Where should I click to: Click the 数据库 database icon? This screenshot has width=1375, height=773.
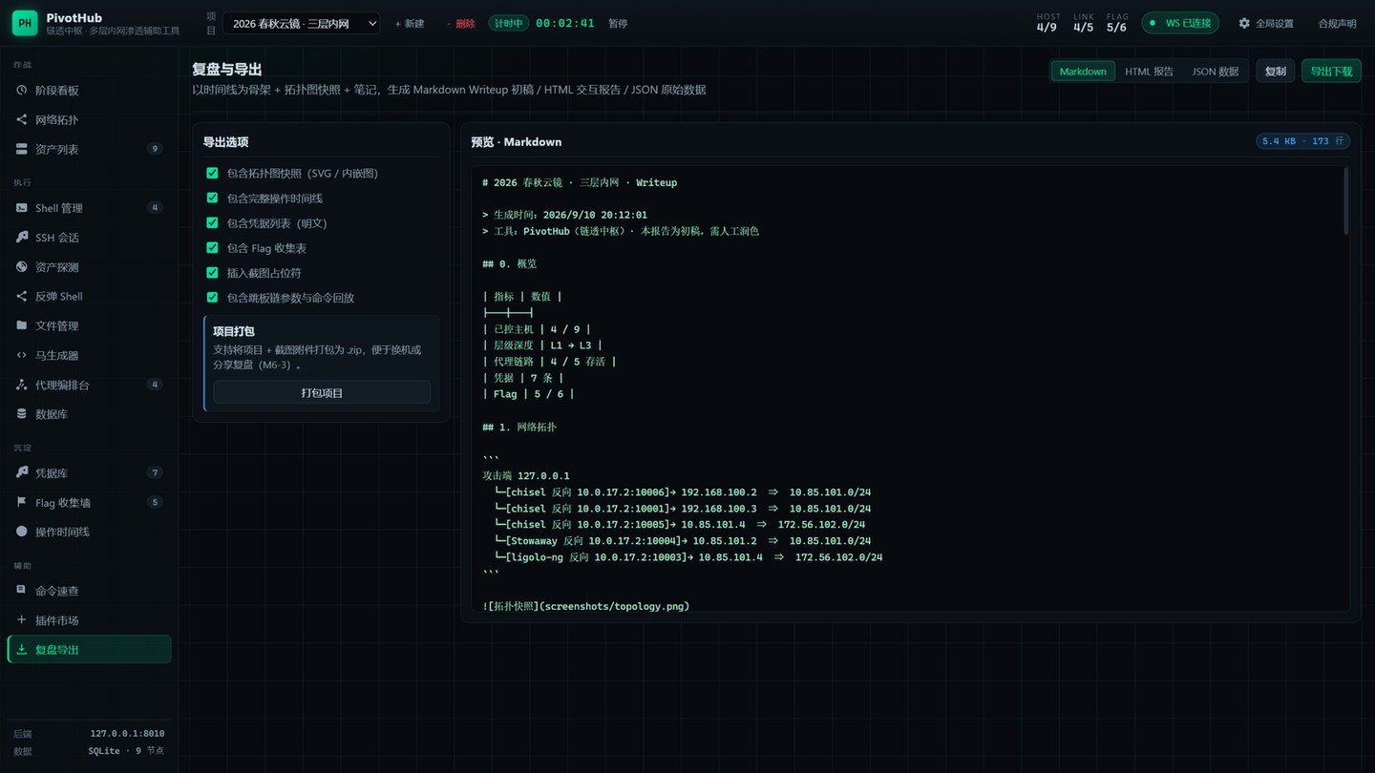[22, 414]
